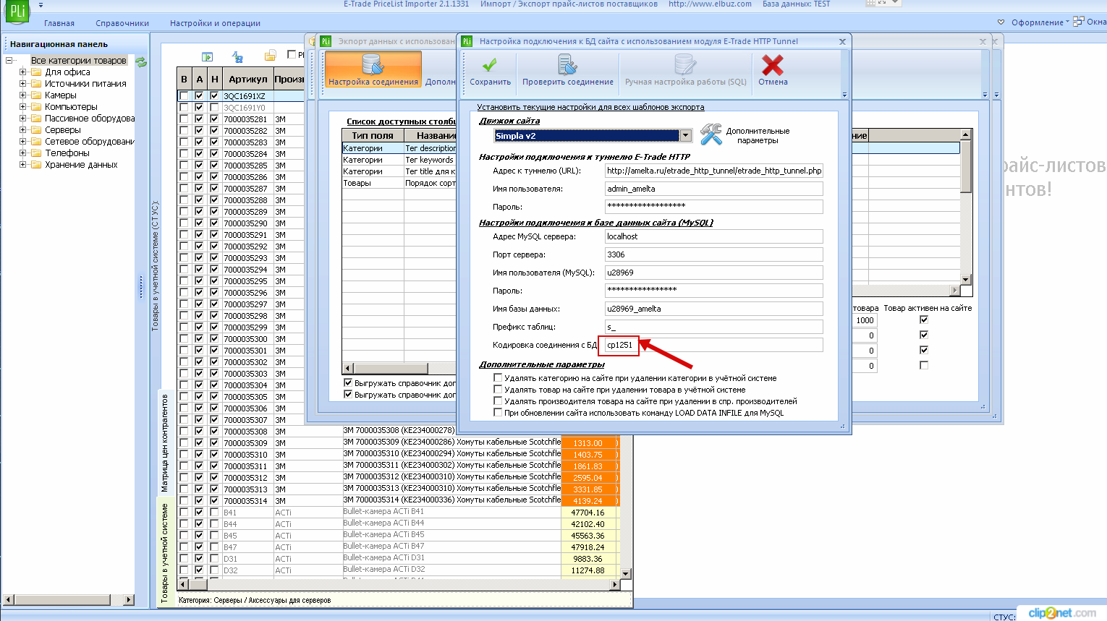
Task: Toggle Товар активен checkbox in row with 1000
Action: (923, 320)
